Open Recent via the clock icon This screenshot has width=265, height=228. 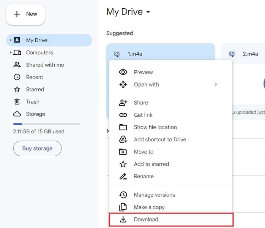(x=17, y=77)
